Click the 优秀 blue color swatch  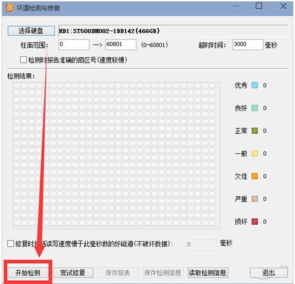tap(255, 85)
